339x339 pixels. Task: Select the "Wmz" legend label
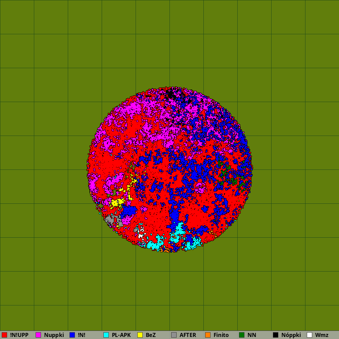(322, 335)
